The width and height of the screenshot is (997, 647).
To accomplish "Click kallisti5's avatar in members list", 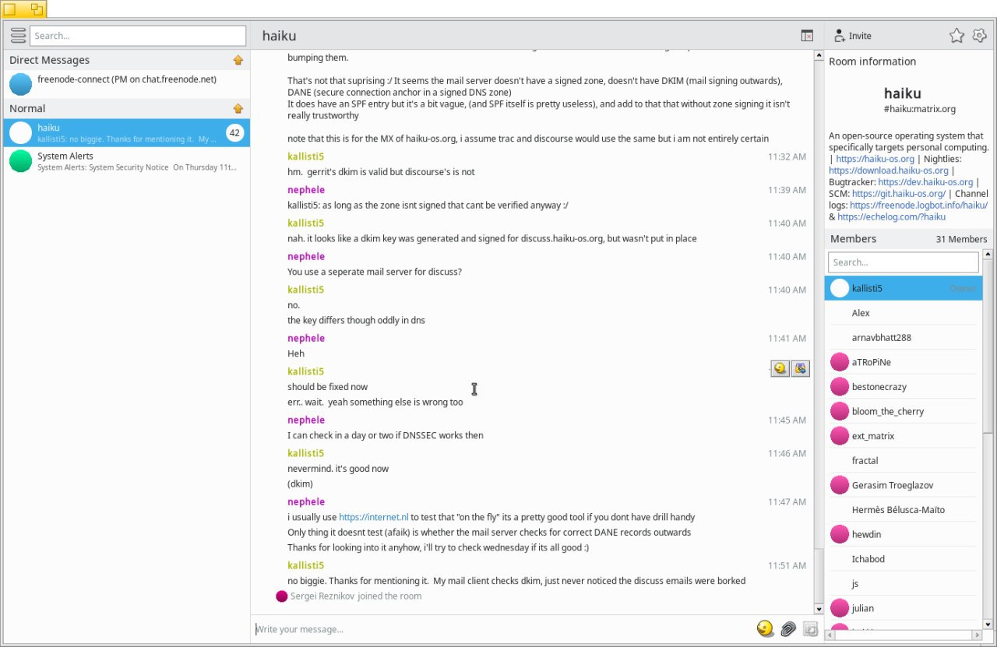I will coord(839,288).
